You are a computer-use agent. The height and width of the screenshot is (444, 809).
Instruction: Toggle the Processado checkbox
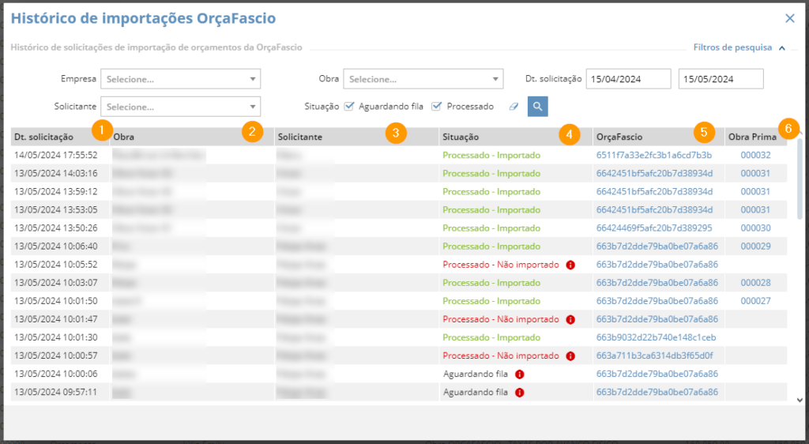pos(436,106)
